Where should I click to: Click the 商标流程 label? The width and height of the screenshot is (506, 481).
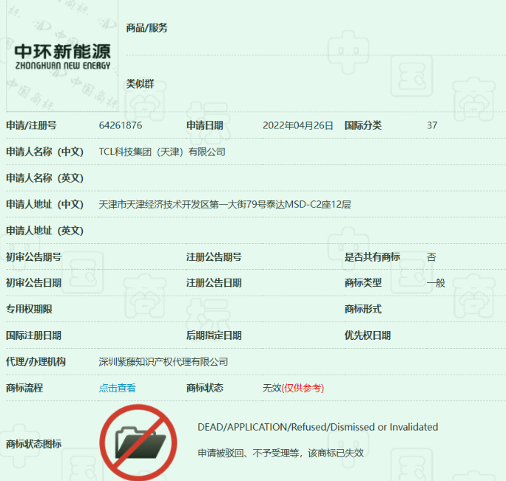[24, 388]
